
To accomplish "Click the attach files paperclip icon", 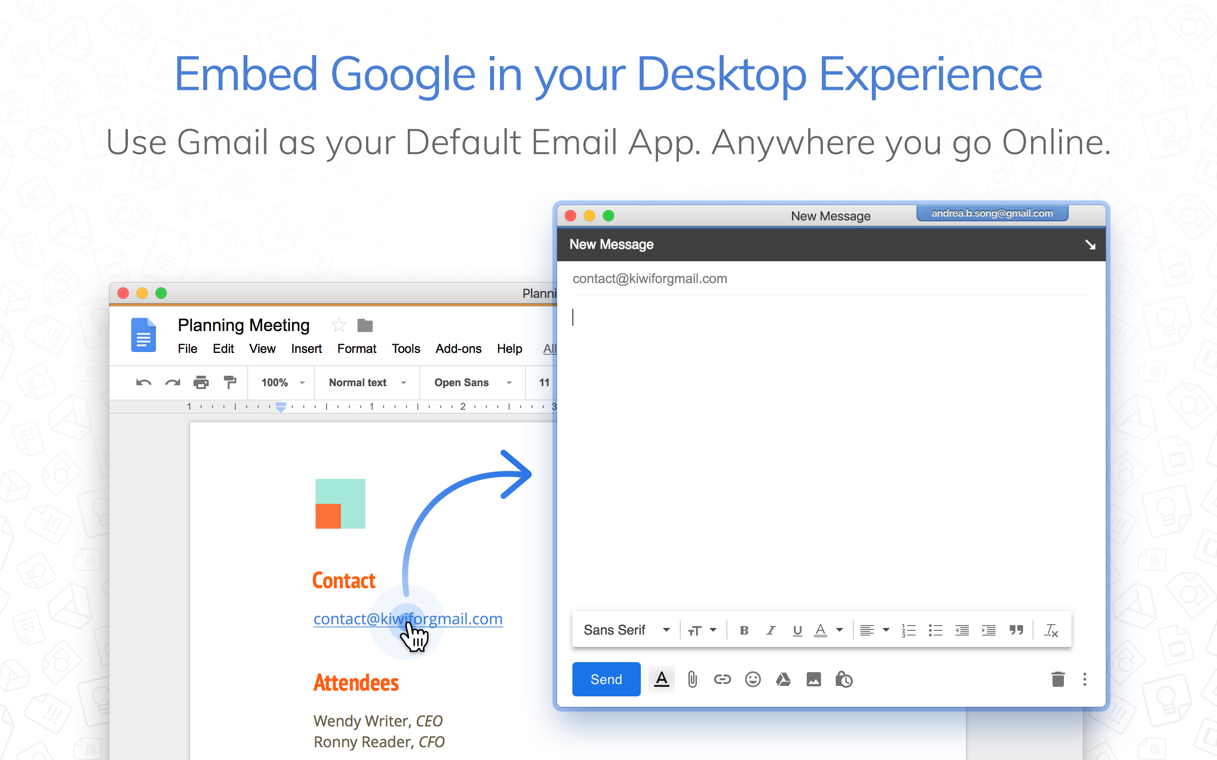I will point(692,680).
